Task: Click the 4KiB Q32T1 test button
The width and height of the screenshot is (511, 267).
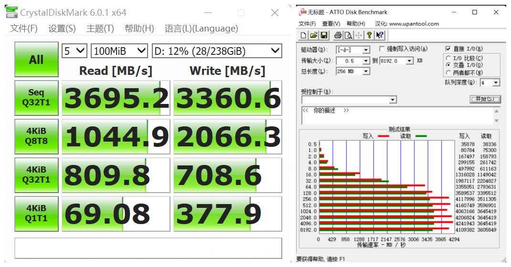Action: click(36, 175)
